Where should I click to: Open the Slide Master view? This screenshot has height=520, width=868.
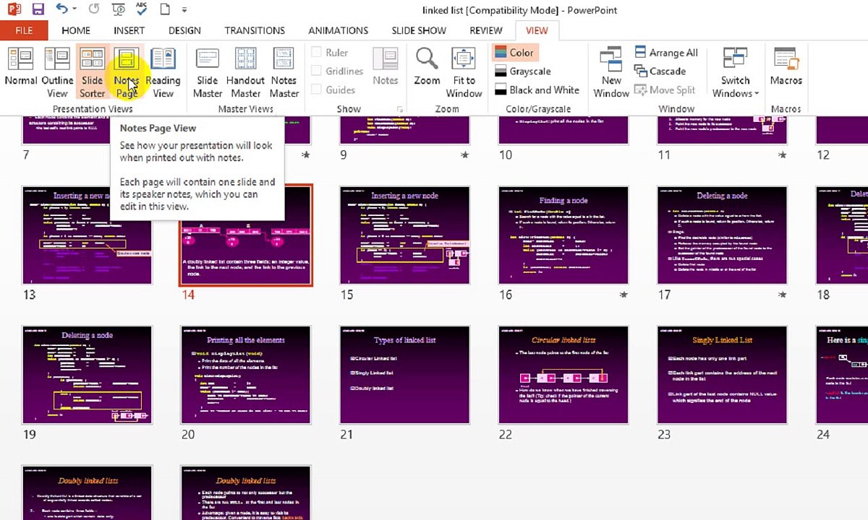(208, 72)
